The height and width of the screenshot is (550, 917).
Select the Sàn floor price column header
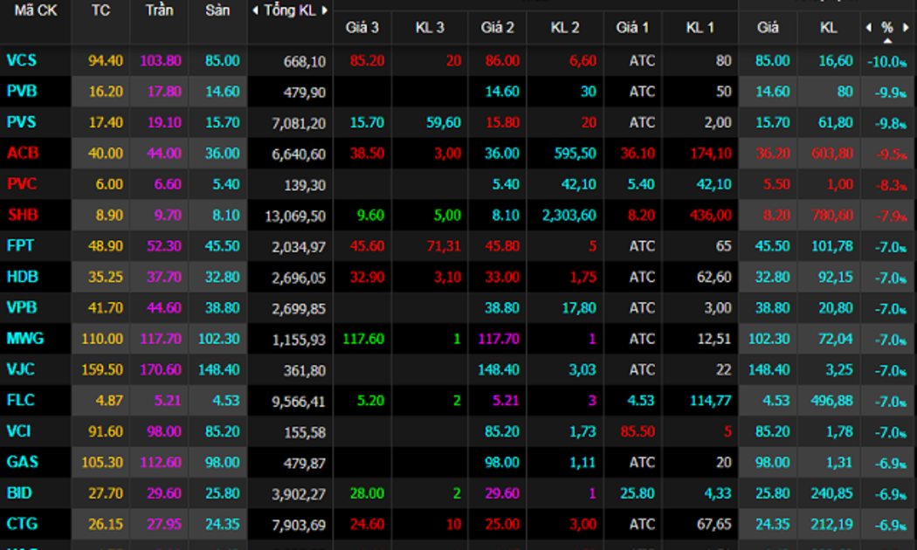click(217, 10)
